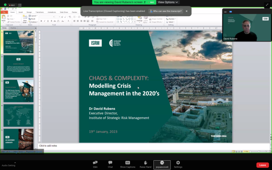Click the Raise Hand icon

pyautogui.click(x=145, y=163)
